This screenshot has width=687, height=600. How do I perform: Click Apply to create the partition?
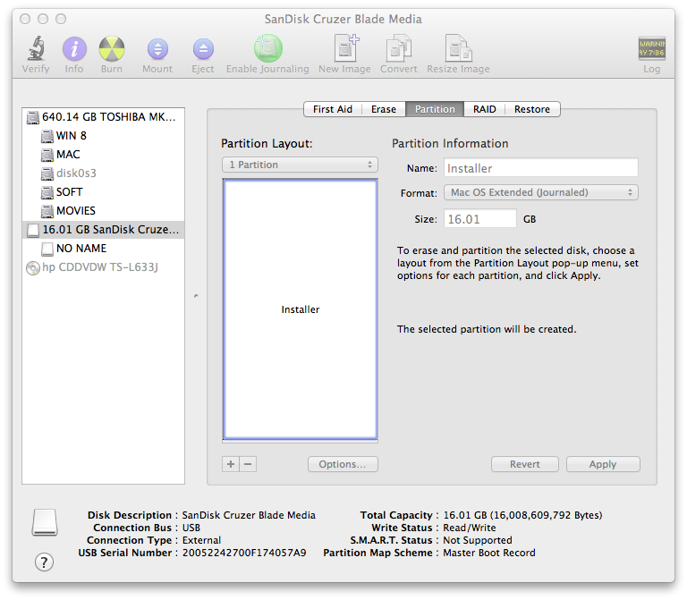tap(603, 464)
